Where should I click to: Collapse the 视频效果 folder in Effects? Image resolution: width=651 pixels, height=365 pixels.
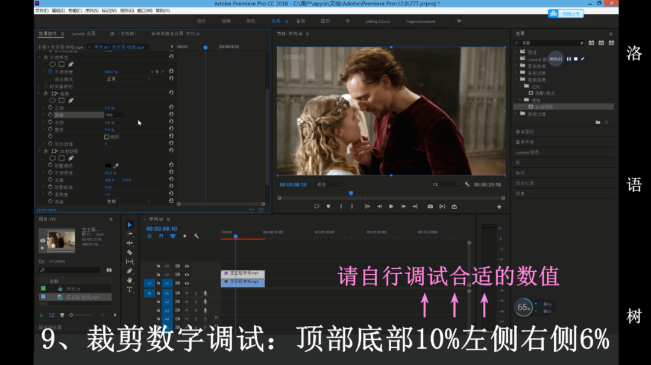pos(517,79)
